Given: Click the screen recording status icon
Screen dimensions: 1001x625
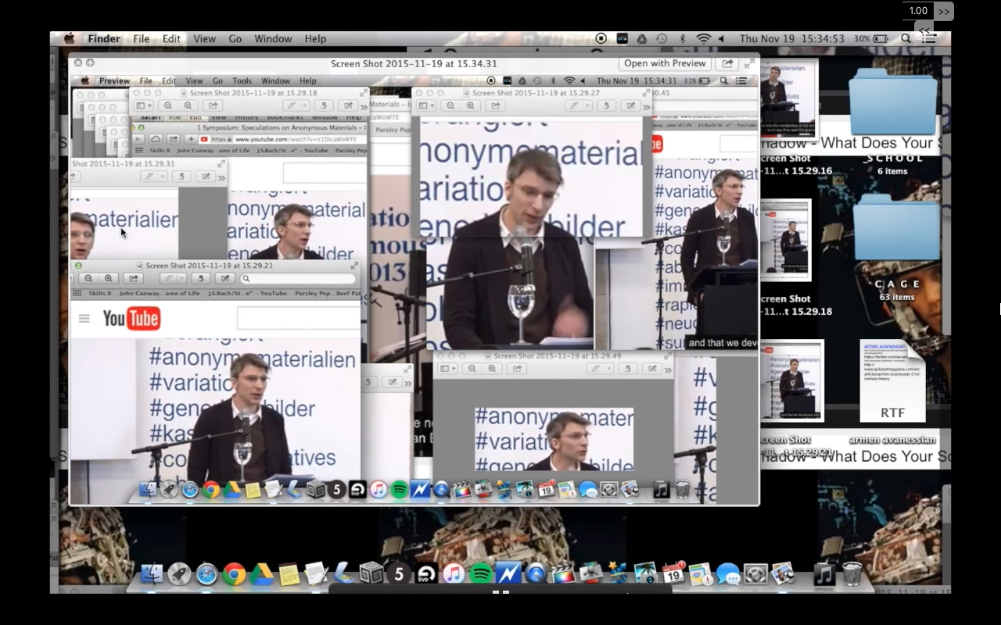Looking at the screenshot, I should [x=601, y=38].
